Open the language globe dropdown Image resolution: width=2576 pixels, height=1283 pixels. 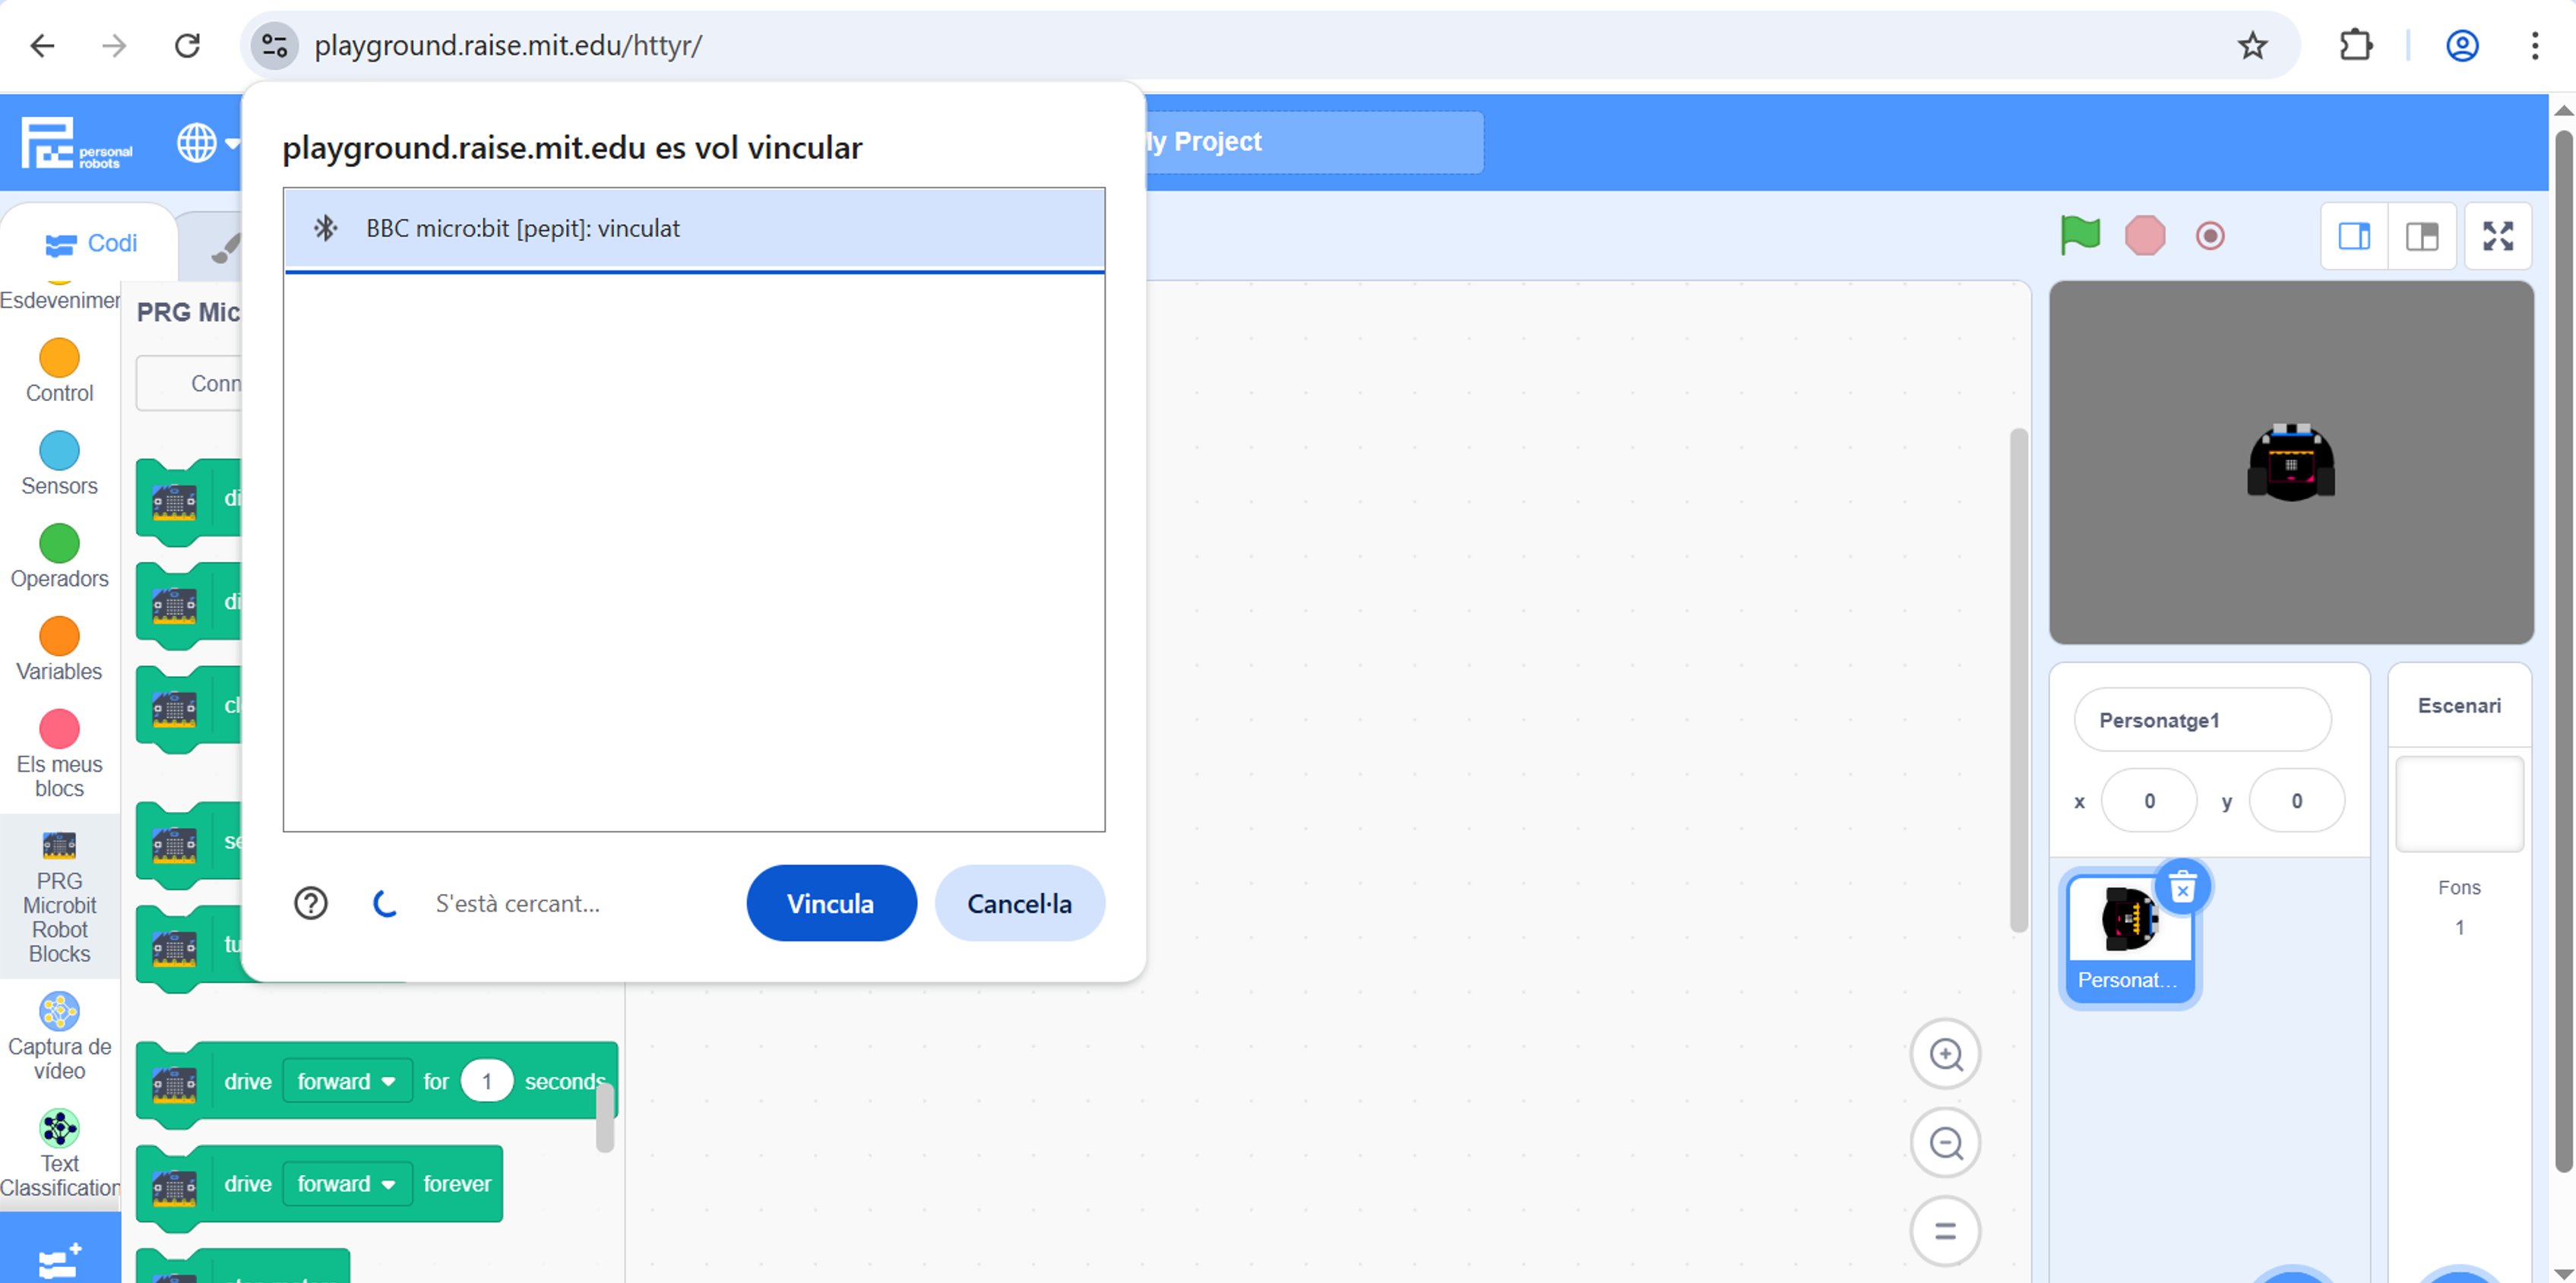pos(207,143)
